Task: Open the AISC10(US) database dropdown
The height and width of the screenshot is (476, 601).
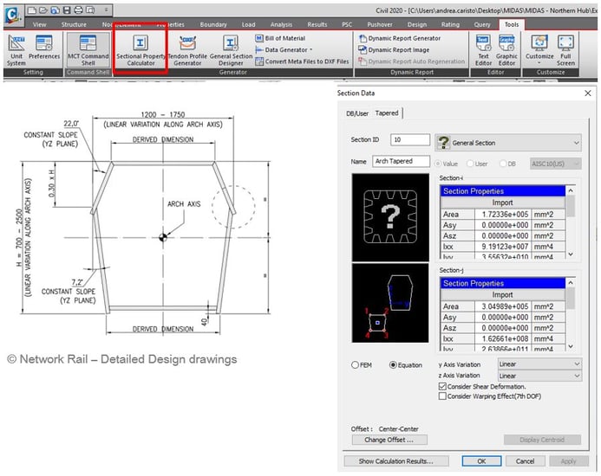Action: (555, 164)
